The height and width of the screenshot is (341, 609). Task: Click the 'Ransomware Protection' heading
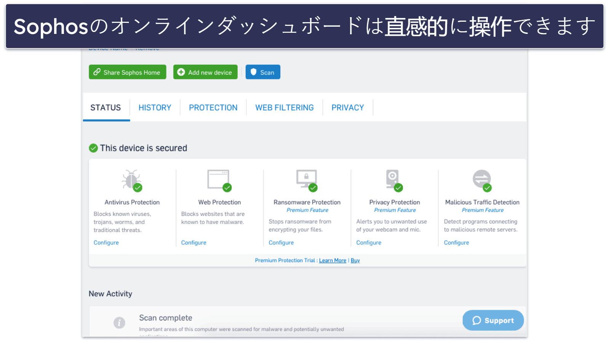pos(307,202)
